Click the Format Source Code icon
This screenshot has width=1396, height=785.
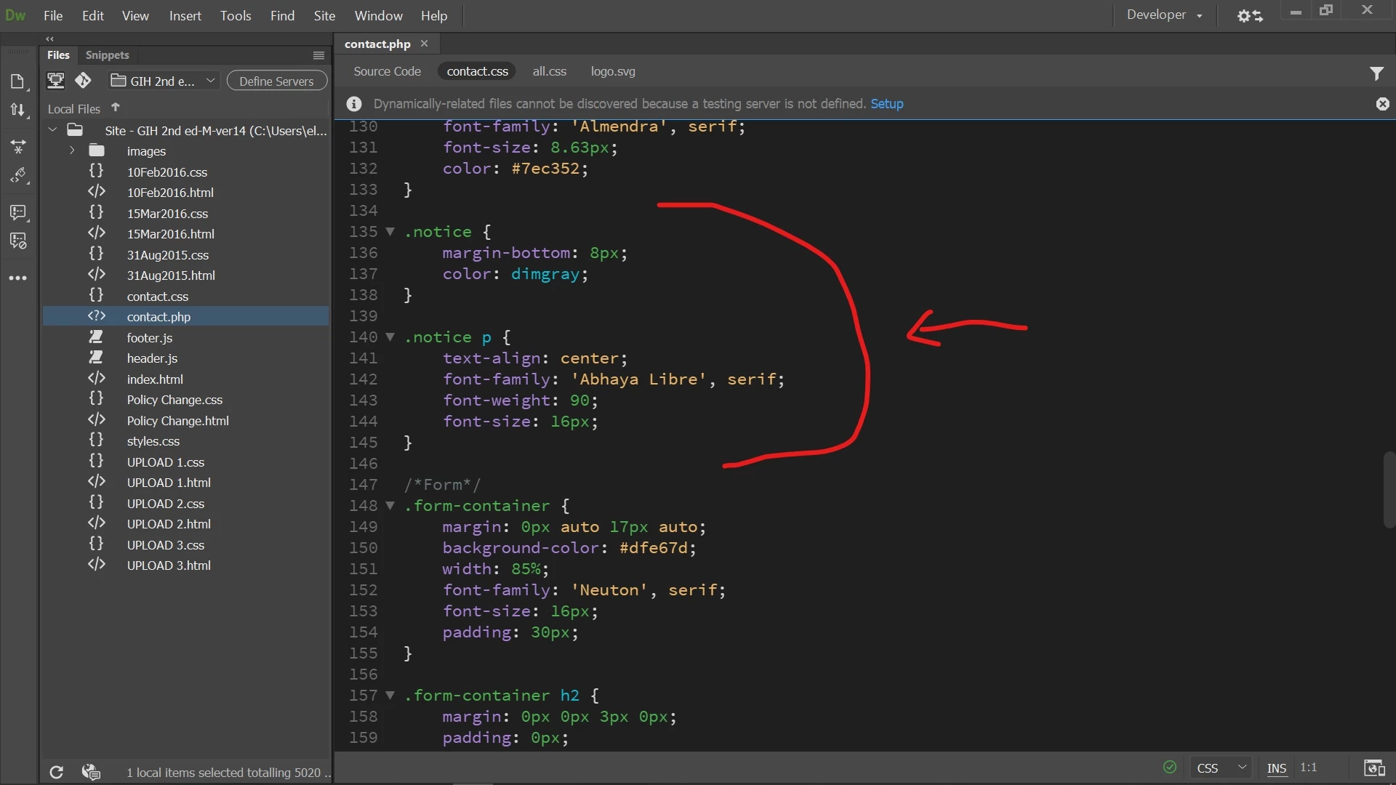pos(17,176)
